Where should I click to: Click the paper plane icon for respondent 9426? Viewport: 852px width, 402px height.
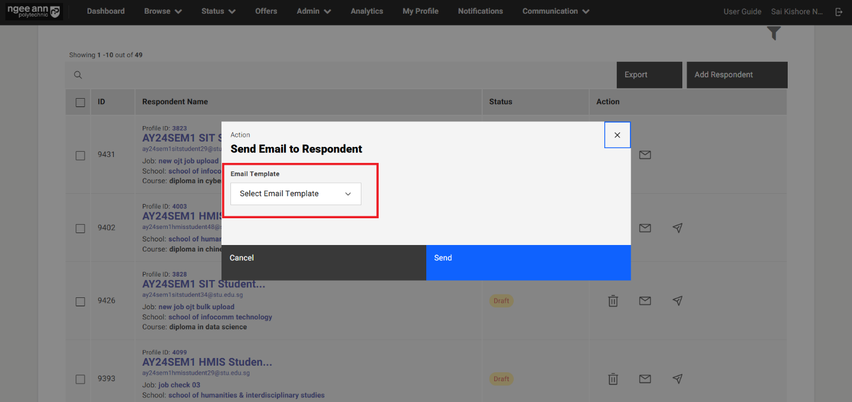pos(677,301)
